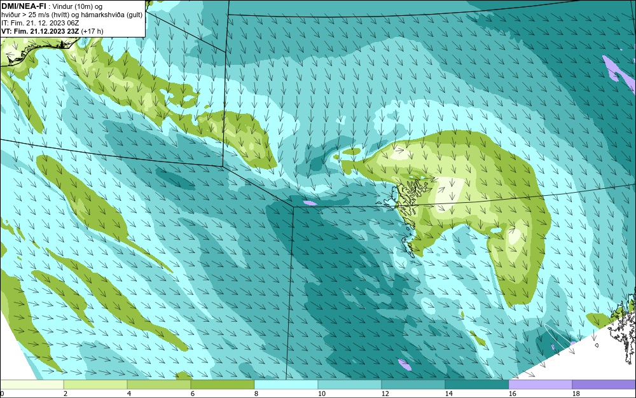
Task: Click the 'IT: Fim. 21. 12. 2023 06Z' line
Action: pos(40,23)
